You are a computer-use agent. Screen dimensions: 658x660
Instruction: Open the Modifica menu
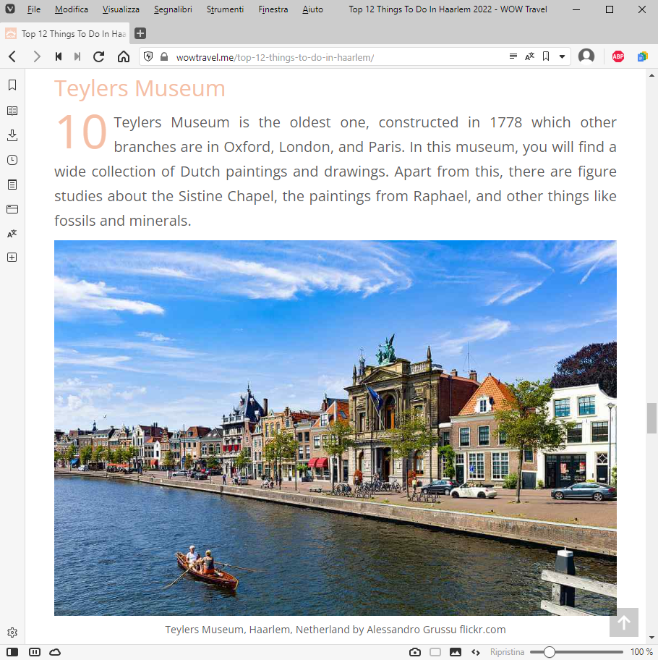72,9
